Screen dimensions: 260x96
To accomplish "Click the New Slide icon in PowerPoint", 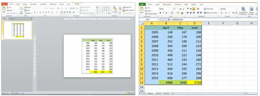I will (22, 10).
